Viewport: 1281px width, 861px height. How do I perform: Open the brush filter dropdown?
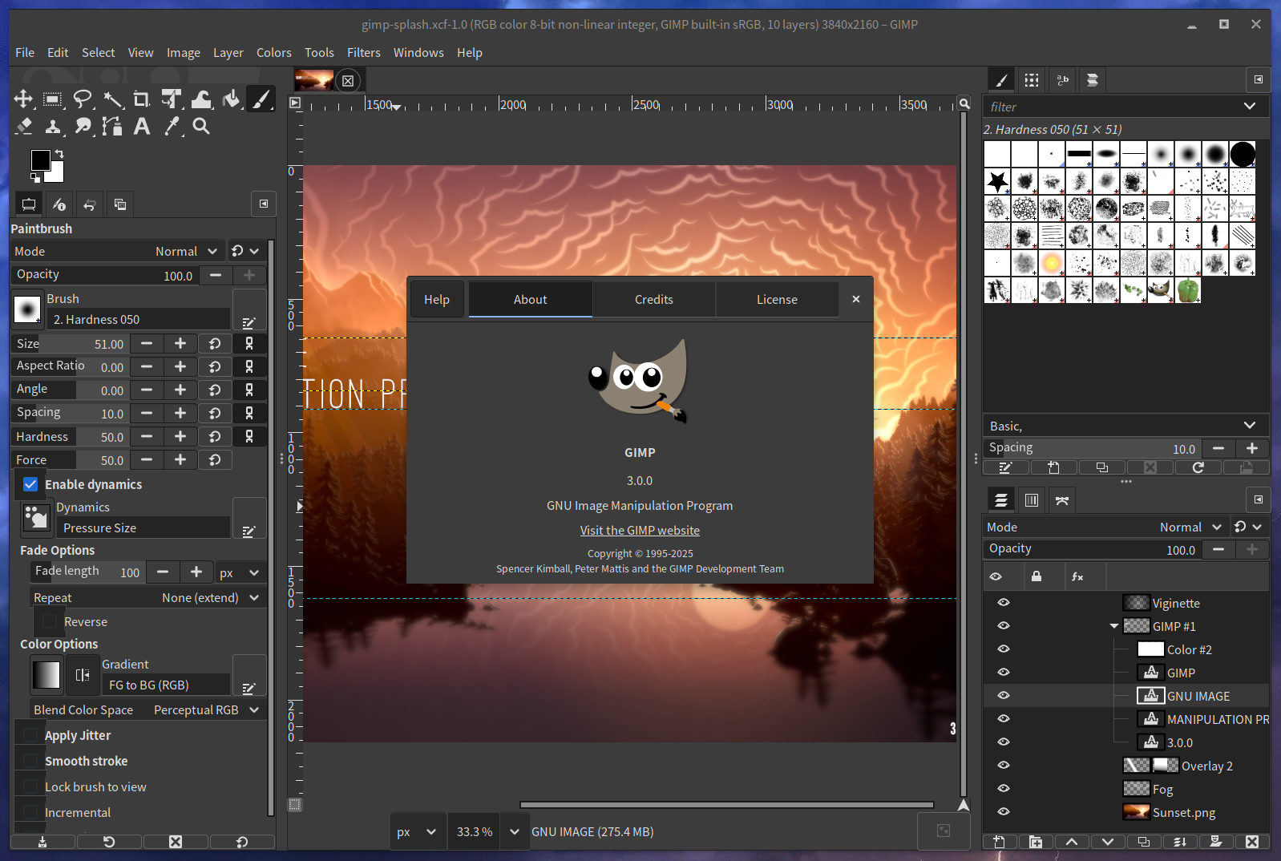pyautogui.click(x=1249, y=107)
